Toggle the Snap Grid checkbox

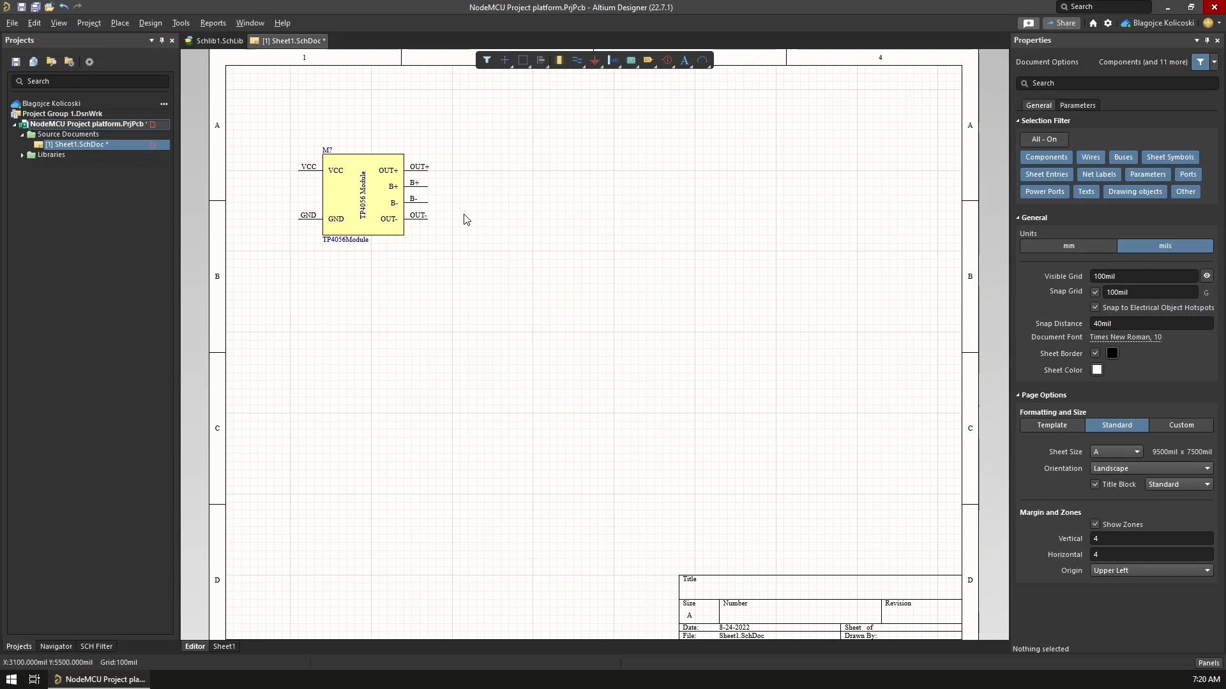pyautogui.click(x=1095, y=292)
